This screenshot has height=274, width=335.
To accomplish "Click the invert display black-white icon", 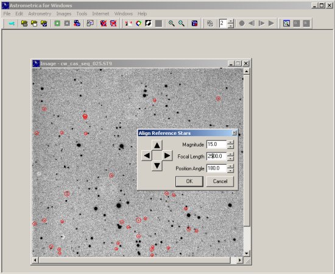I will [x=149, y=23].
